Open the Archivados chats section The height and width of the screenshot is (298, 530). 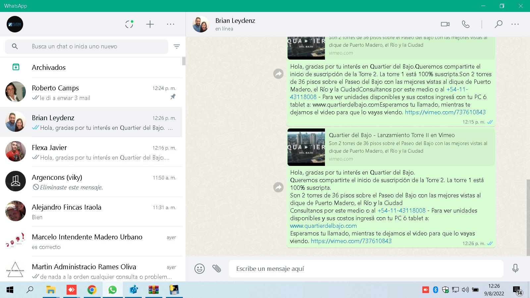click(x=91, y=67)
